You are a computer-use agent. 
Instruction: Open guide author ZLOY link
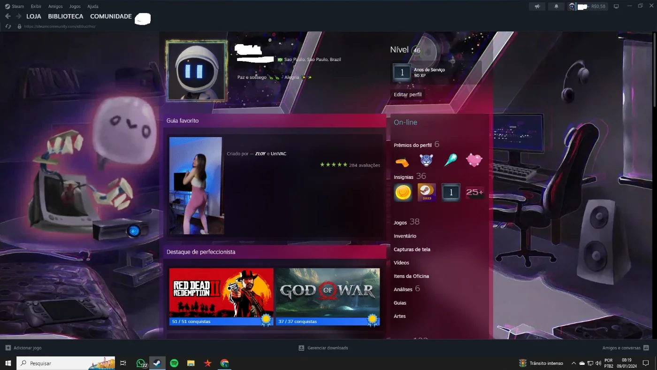click(x=260, y=154)
